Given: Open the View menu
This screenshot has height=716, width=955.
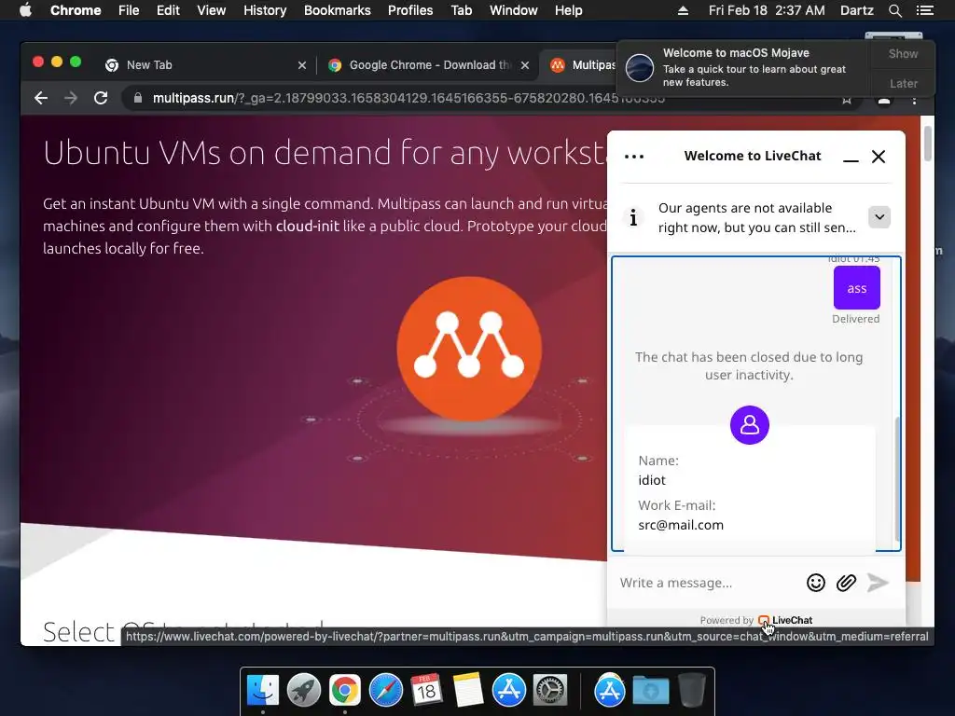Looking at the screenshot, I should pyautogui.click(x=211, y=10).
